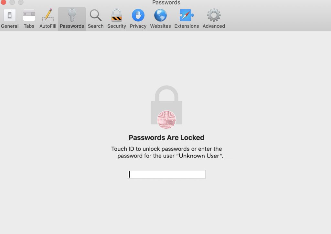The width and height of the screenshot is (331, 234).
Task: Select the Websites globe icon
Action: click(x=160, y=15)
